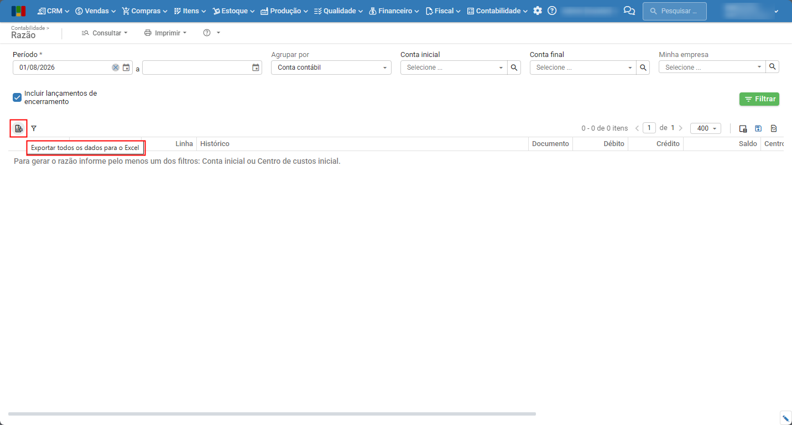Expand the Minha empresa dropdown
792x425 pixels.
(759, 67)
